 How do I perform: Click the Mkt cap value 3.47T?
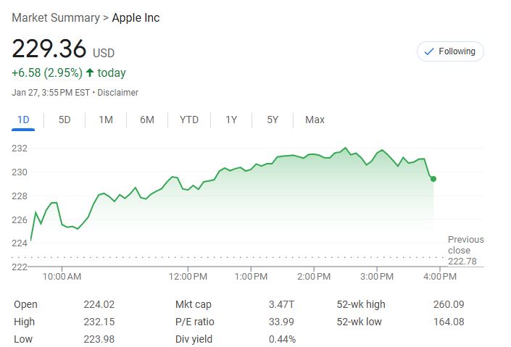point(282,304)
